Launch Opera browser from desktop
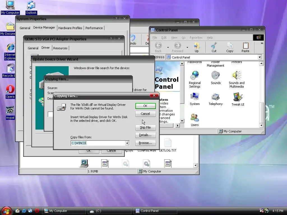The image size is (287, 215). pos(10,92)
